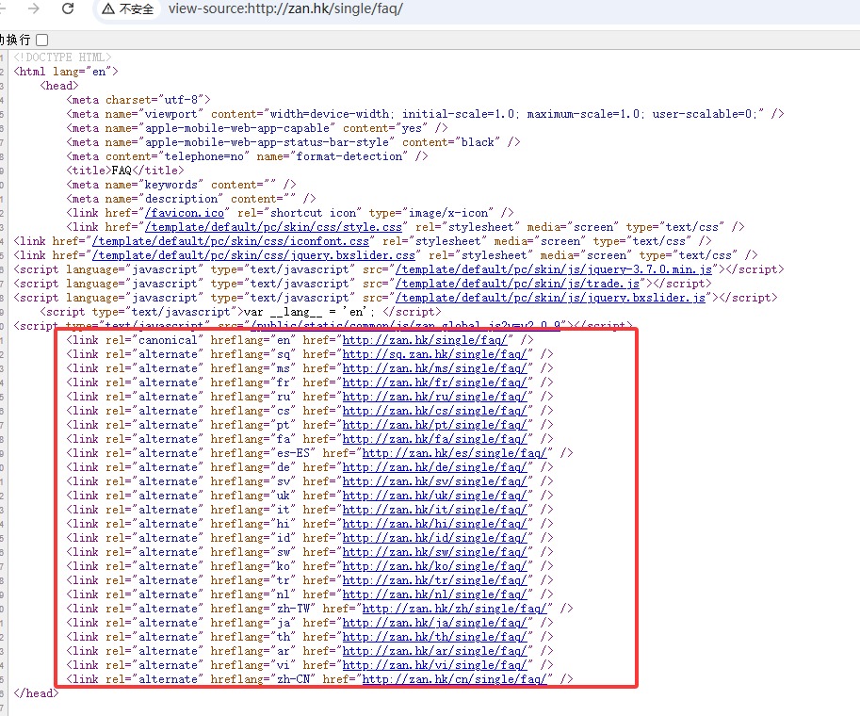860x716 pixels.
Task: Go forward with the forward arrow
Action: click(x=34, y=8)
